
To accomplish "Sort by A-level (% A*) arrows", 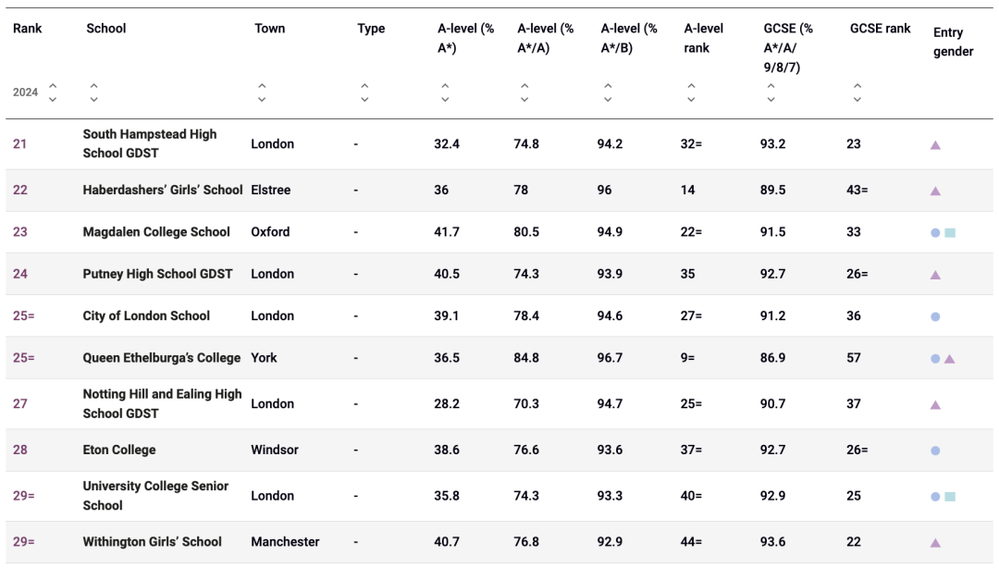I will pyautogui.click(x=445, y=93).
